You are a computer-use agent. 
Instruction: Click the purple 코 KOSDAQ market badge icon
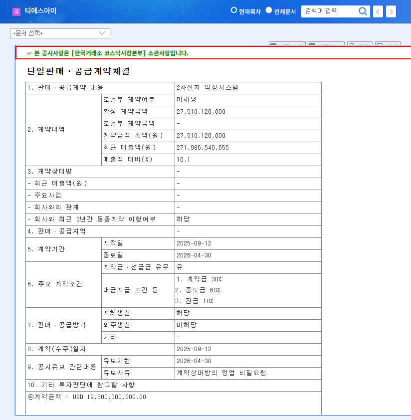tap(16, 11)
